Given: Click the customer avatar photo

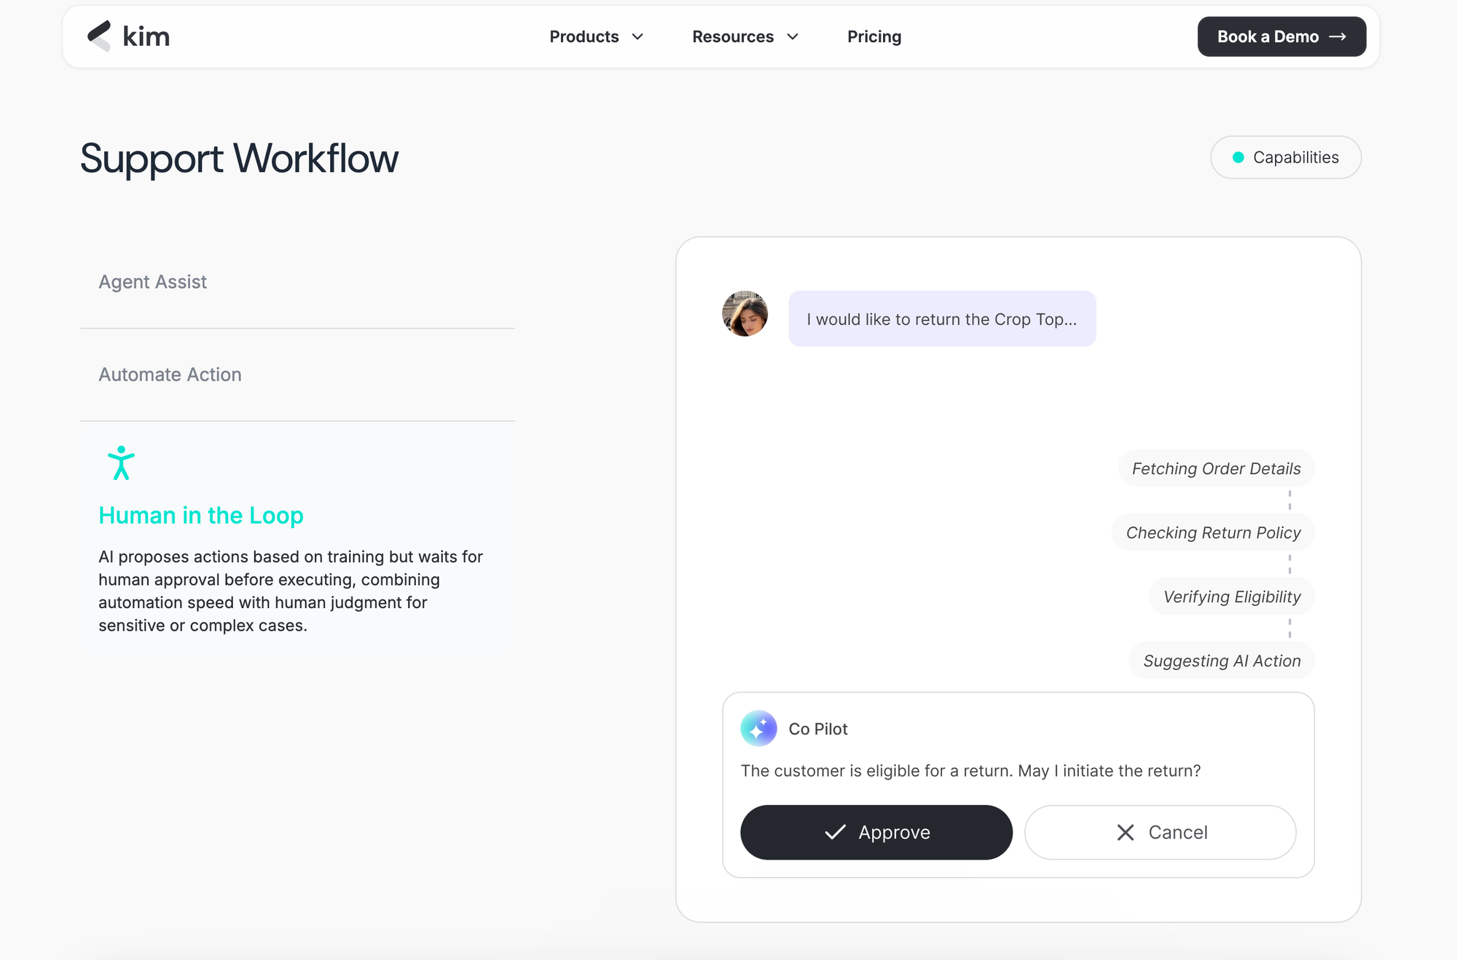Looking at the screenshot, I should coord(745,314).
